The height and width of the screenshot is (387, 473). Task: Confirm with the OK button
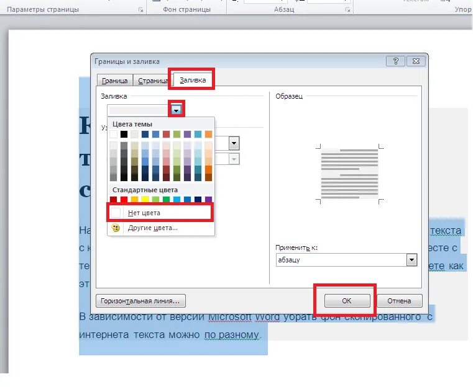347,301
